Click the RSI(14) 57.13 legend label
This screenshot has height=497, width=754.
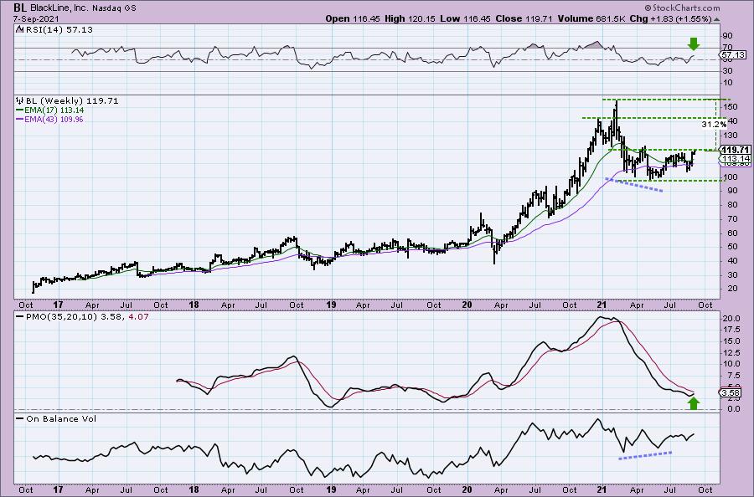[x=58, y=30]
